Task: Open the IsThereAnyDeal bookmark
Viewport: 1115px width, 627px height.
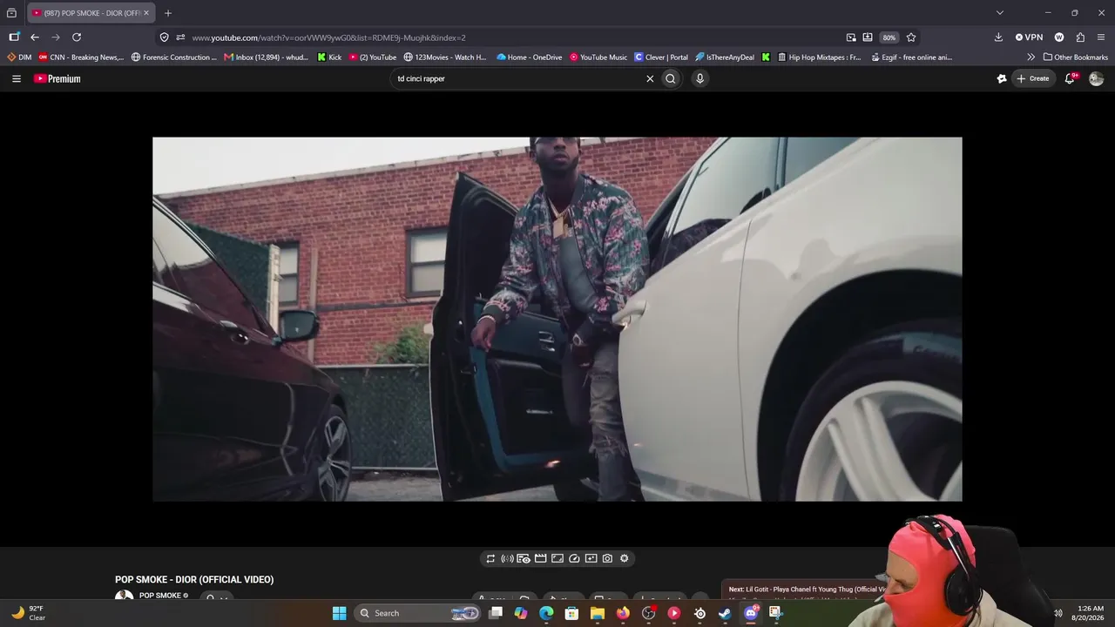Action: pos(725,57)
